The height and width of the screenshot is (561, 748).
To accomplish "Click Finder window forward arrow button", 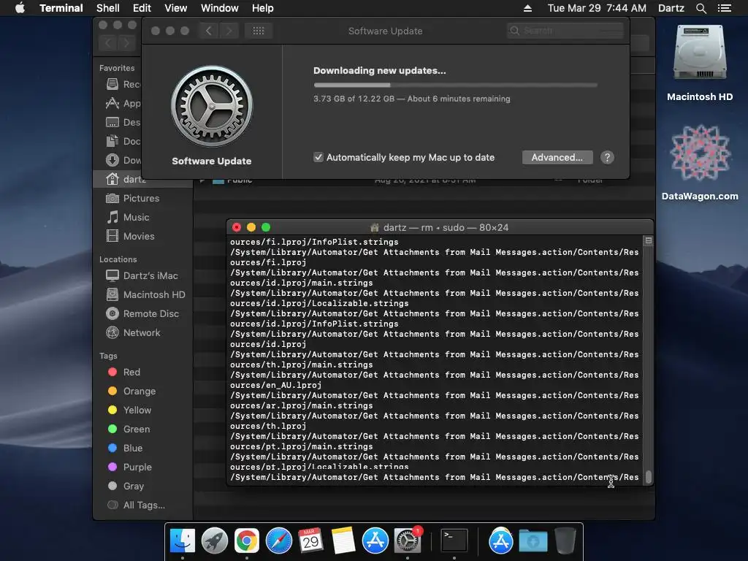I will (x=126, y=43).
